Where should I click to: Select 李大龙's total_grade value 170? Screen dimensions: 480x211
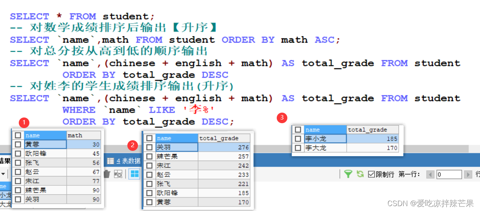[x=373, y=148]
